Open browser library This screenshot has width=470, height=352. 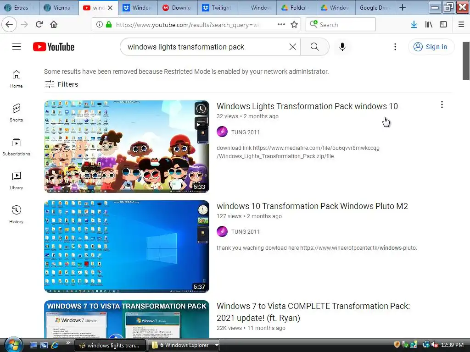point(429,25)
